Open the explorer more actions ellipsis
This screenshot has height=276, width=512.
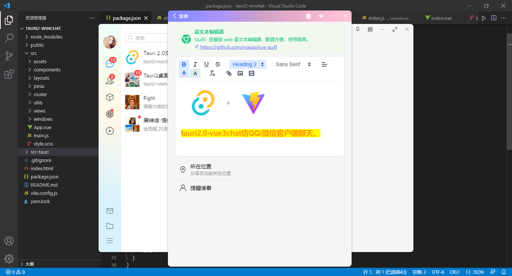click(x=93, y=18)
